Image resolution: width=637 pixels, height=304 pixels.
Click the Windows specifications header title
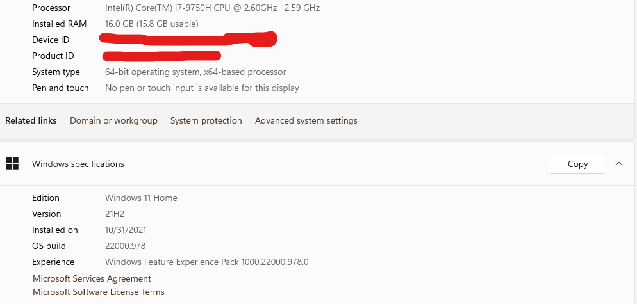point(78,164)
